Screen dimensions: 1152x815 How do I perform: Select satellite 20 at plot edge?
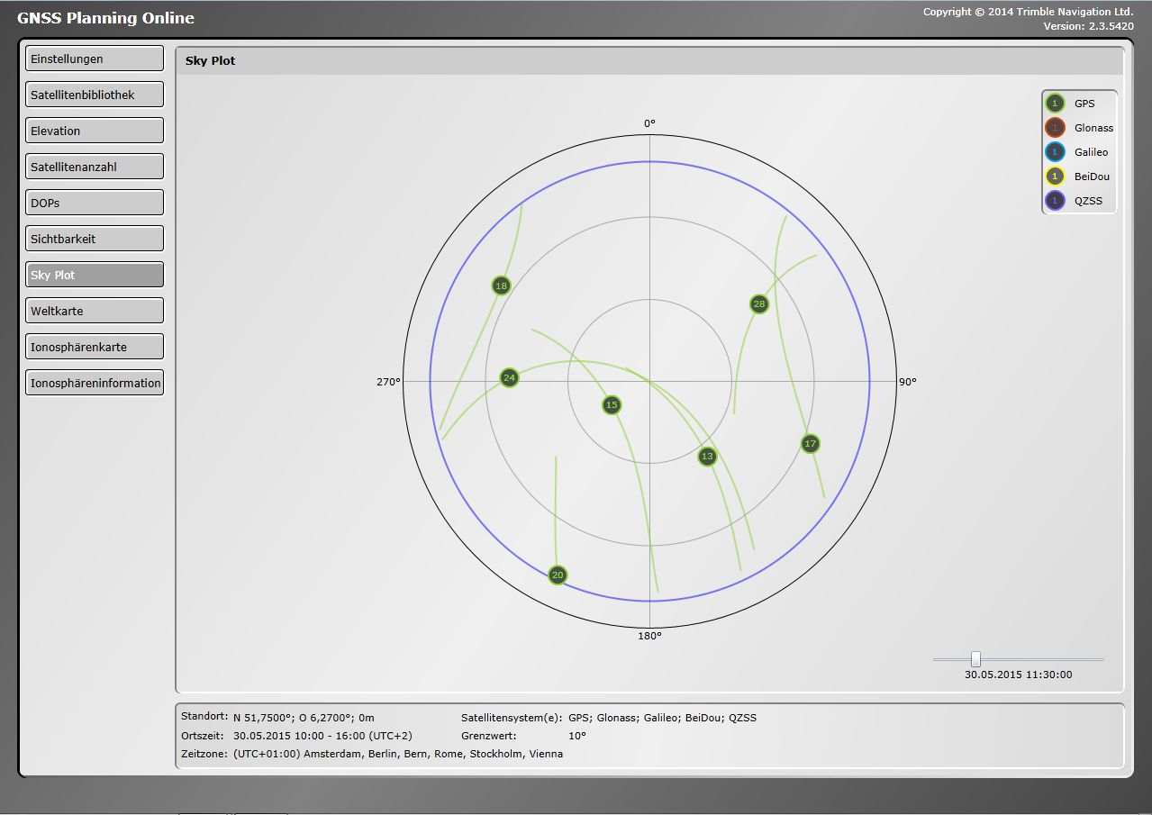(x=558, y=575)
